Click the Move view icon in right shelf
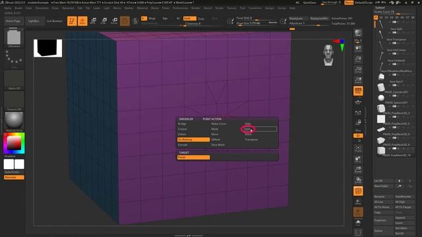Image resolution: width=422 pixels, height=237 pixels. click(358, 159)
